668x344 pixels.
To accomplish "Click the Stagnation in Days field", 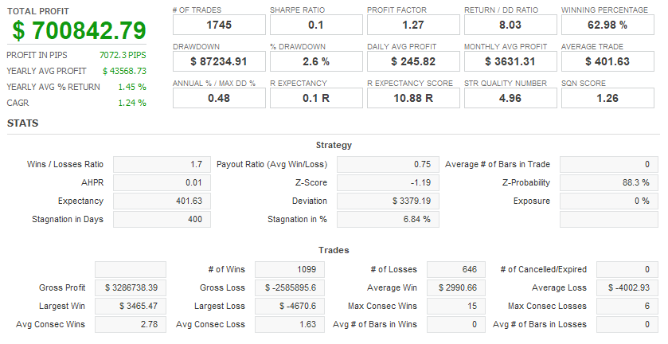I will tap(162, 220).
